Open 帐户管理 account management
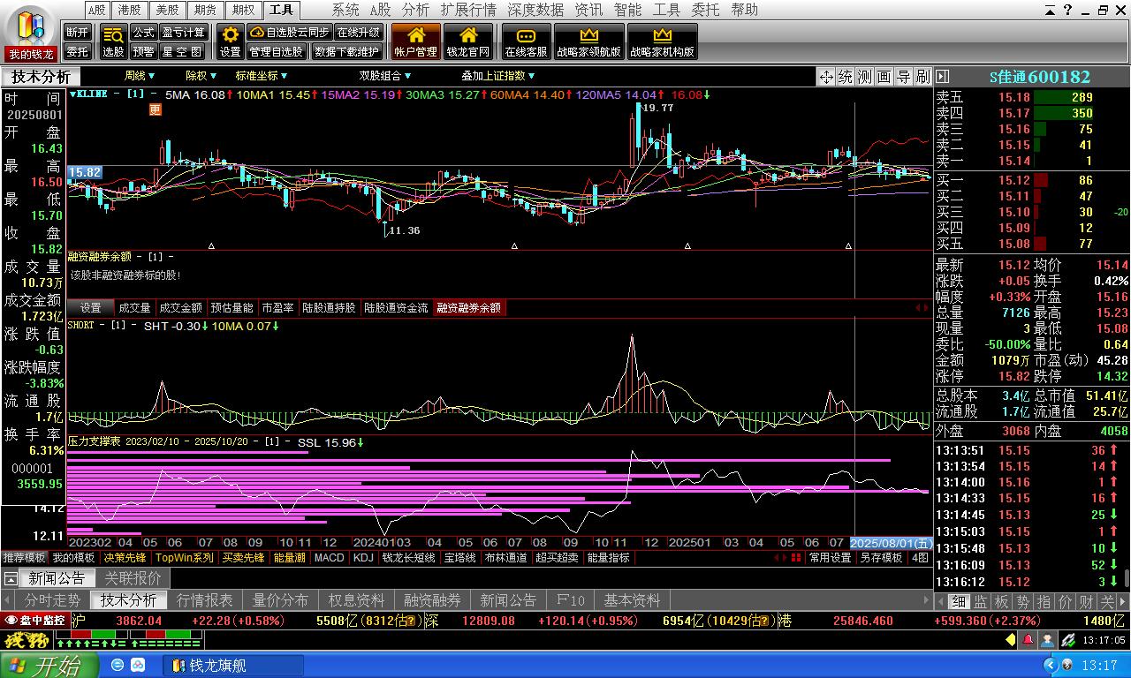The width and height of the screenshot is (1131, 678). (415, 41)
